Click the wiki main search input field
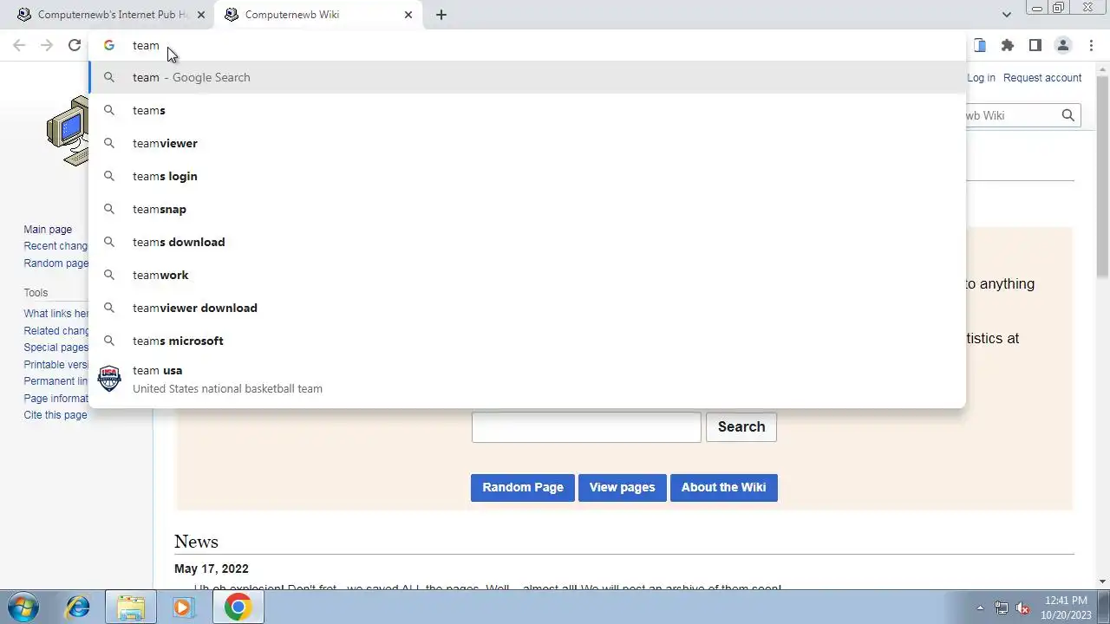 586,427
